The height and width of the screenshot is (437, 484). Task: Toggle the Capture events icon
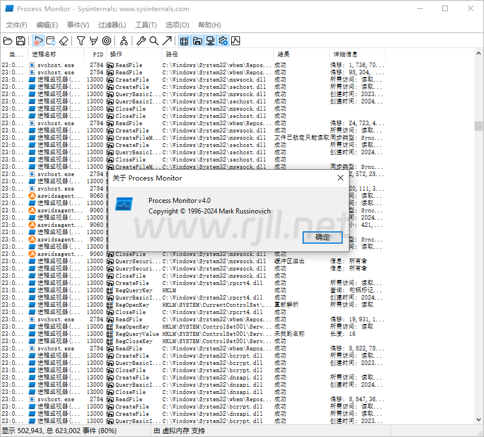click(38, 41)
